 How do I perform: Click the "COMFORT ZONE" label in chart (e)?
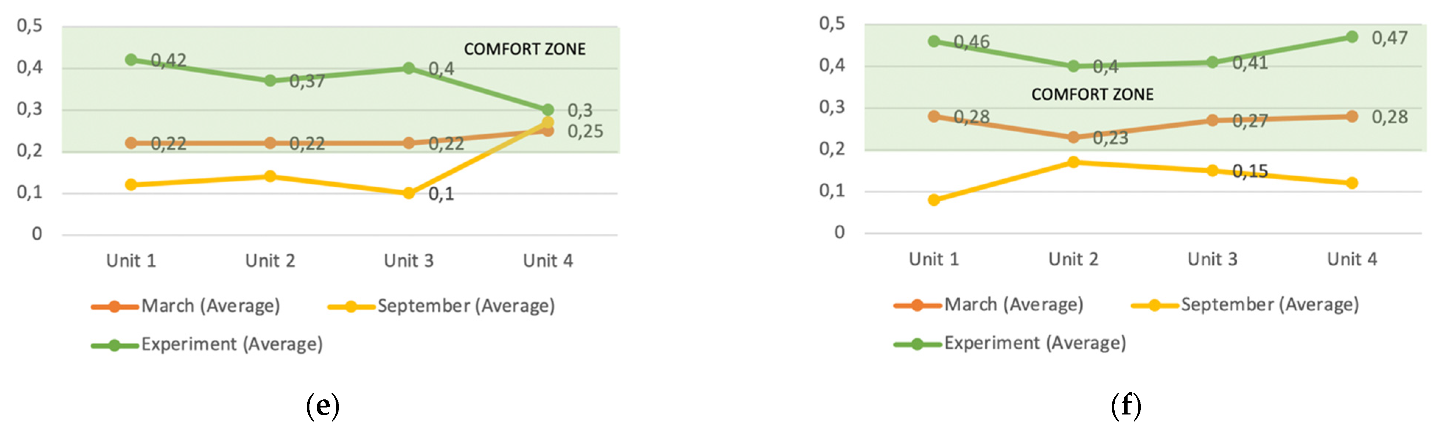(x=525, y=49)
